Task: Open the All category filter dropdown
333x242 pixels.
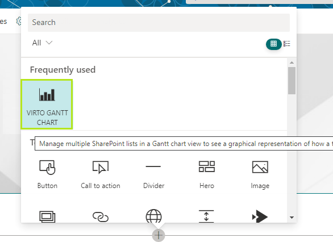Action: tap(42, 43)
